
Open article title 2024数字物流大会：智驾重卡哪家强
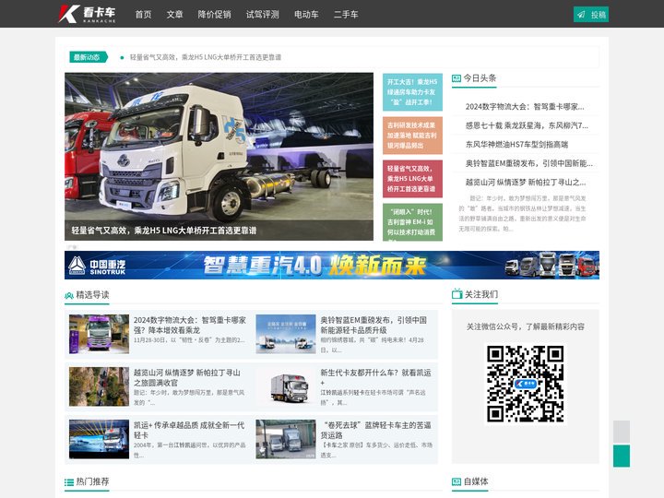tap(190, 325)
